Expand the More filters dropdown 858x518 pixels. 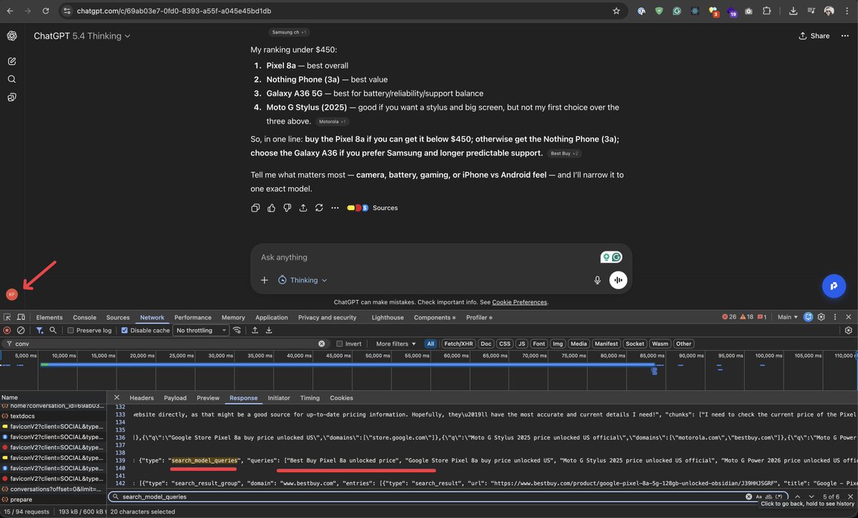pyautogui.click(x=396, y=344)
